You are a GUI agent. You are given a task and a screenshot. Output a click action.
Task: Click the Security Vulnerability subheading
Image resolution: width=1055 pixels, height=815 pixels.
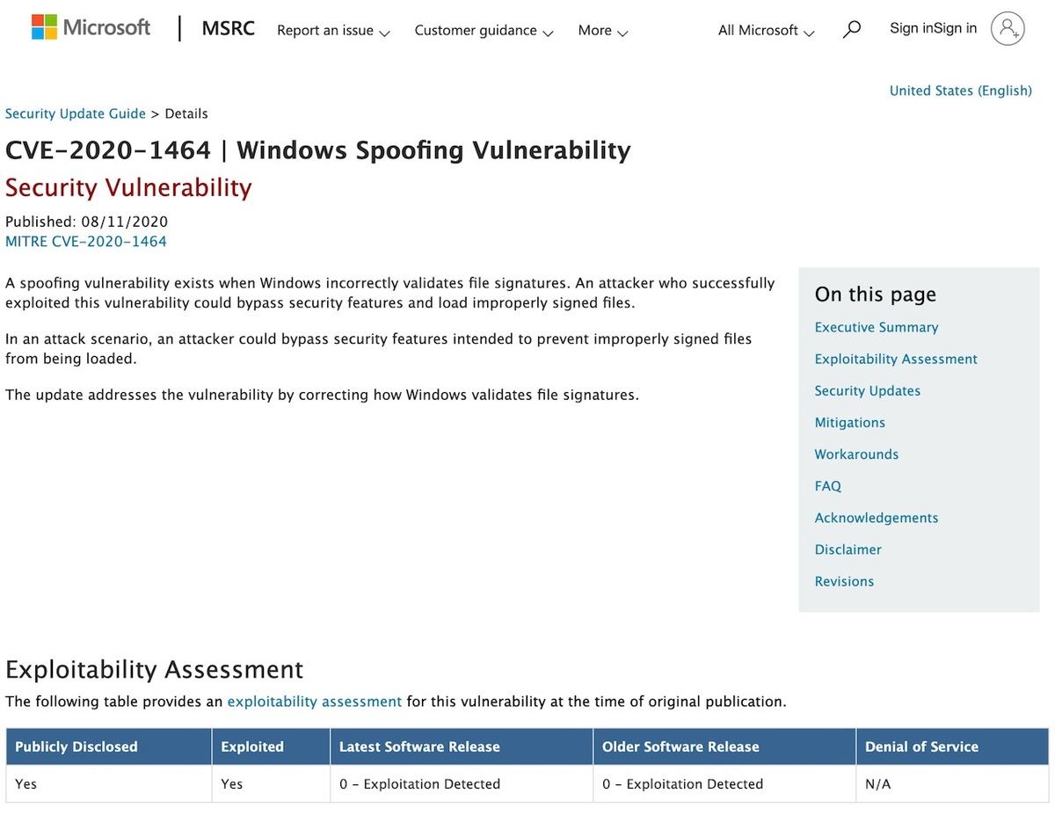[x=128, y=187]
